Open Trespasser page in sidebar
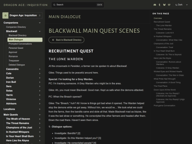The height and width of the screenshot is (144, 192). (14, 60)
